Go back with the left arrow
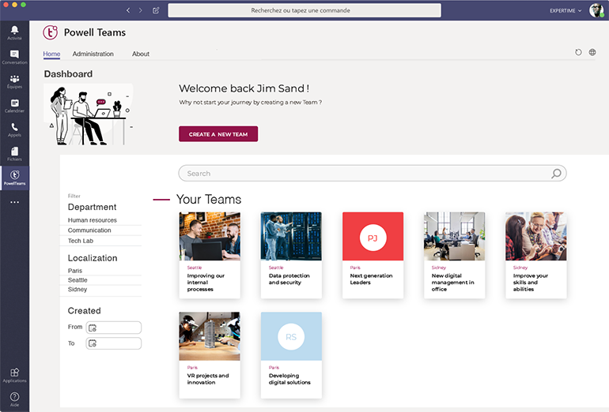The width and height of the screenshot is (609, 412). [128, 10]
